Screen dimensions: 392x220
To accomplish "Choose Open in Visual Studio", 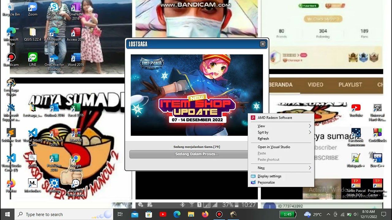I will 281,147.
